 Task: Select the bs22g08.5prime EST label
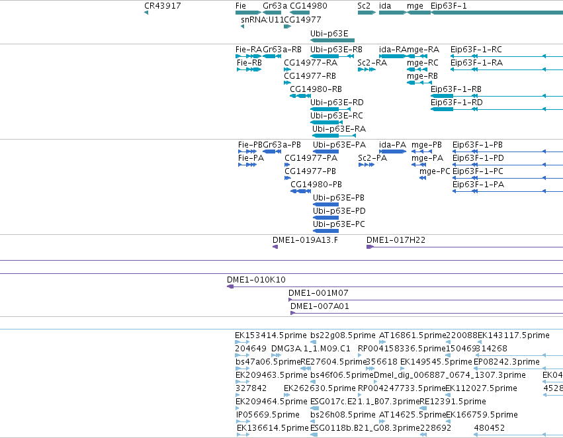(343, 335)
